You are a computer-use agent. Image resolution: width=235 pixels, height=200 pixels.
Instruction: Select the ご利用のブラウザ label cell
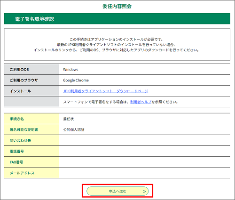pos(31,80)
